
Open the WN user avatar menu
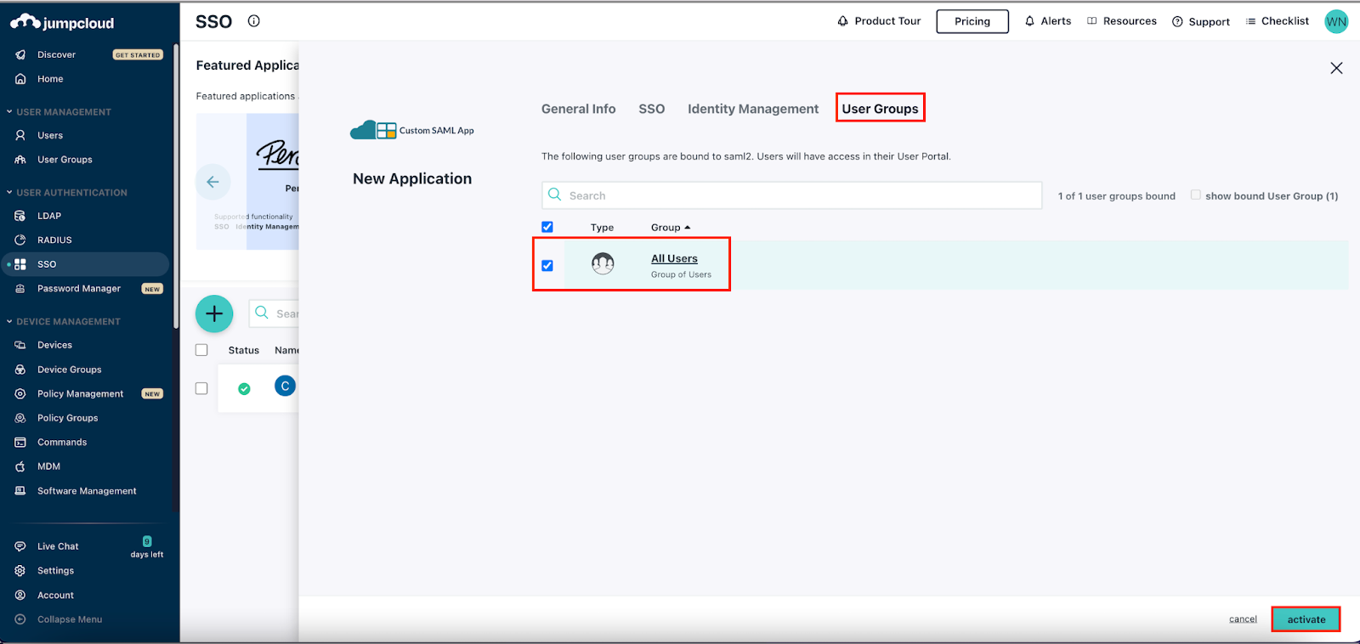coord(1336,22)
